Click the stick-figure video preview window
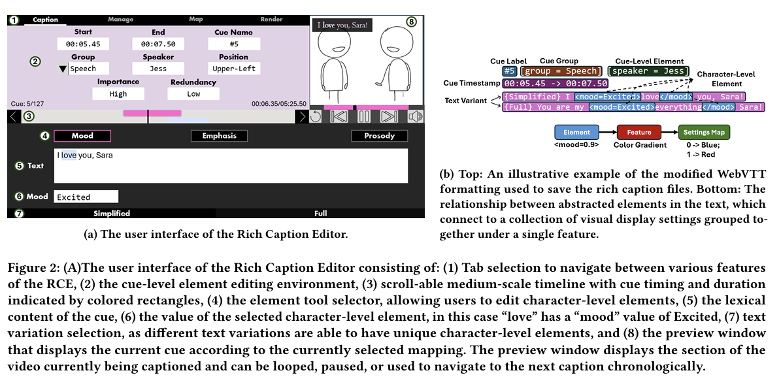 pyautogui.click(x=367, y=61)
